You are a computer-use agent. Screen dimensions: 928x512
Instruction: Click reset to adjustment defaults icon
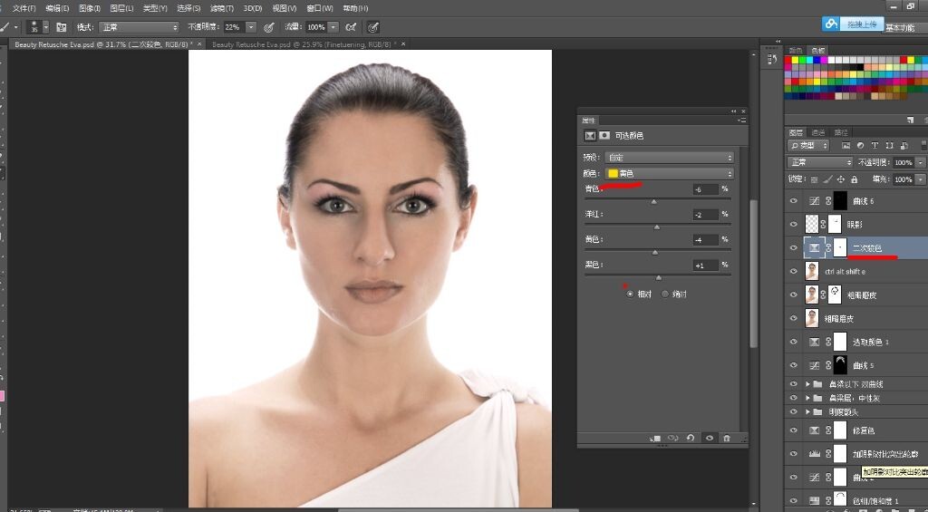690,438
